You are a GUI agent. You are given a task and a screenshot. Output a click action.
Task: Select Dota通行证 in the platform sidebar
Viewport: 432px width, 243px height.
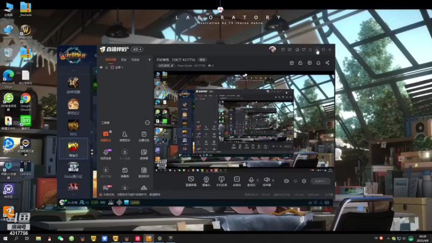pyautogui.click(x=73, y=170)
